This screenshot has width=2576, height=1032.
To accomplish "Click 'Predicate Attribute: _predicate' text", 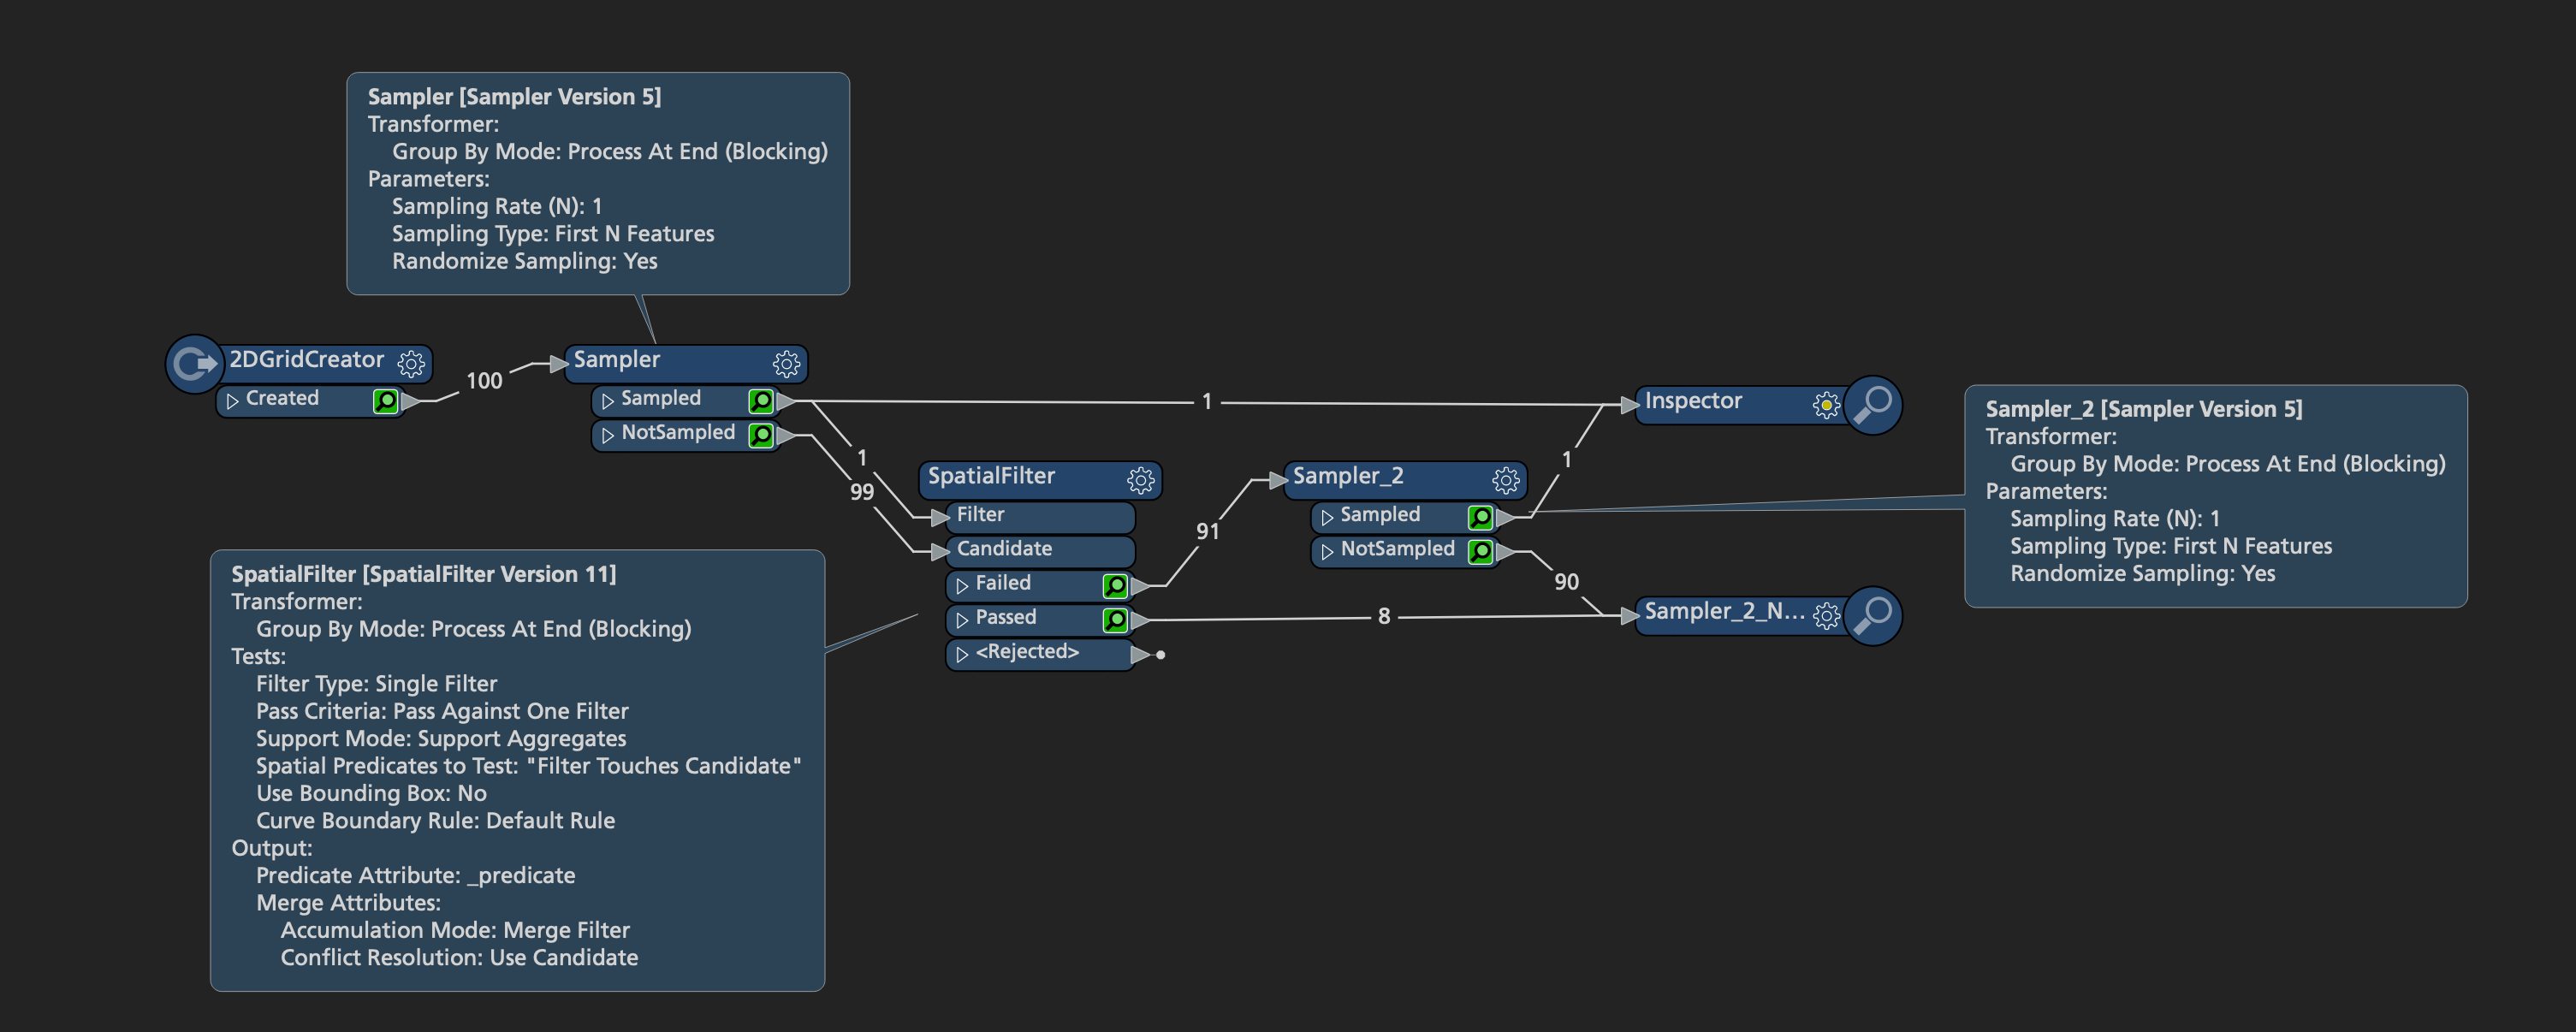I will tap(415, 875).
